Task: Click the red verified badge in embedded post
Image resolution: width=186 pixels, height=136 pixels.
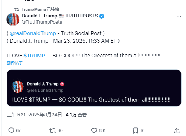Action: coord(62,84)
